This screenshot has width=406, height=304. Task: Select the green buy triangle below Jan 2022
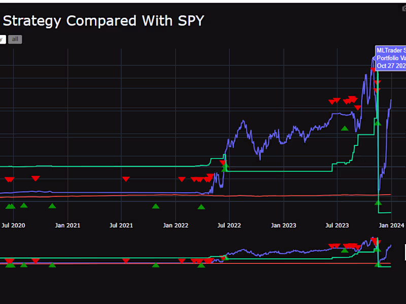pos(156,206)
